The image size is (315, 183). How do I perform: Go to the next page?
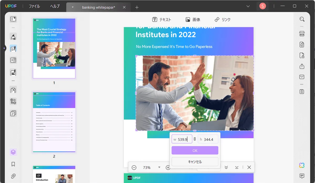226,167
